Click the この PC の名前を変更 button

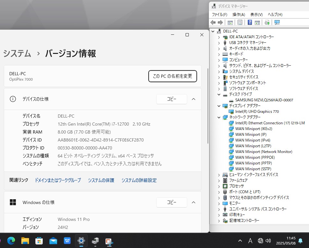coord(173,76)
